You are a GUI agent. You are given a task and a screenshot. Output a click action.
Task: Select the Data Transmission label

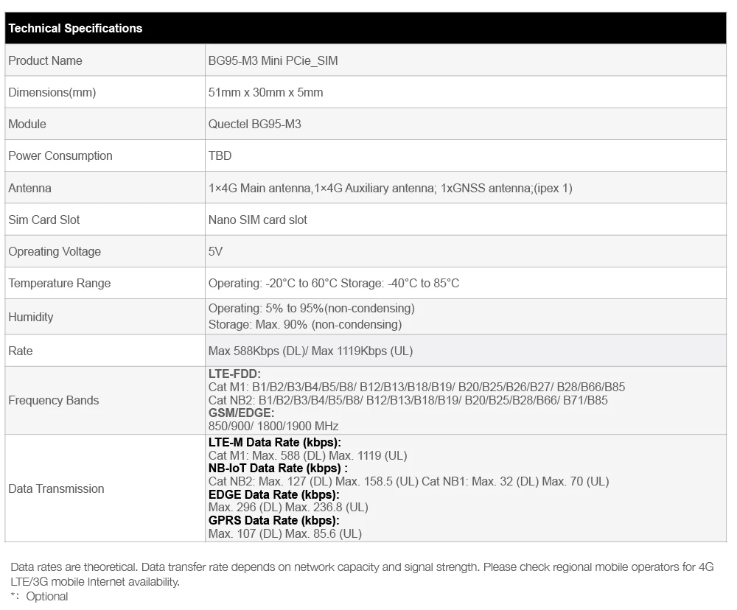pyautogui.click(x=56, y=488)
